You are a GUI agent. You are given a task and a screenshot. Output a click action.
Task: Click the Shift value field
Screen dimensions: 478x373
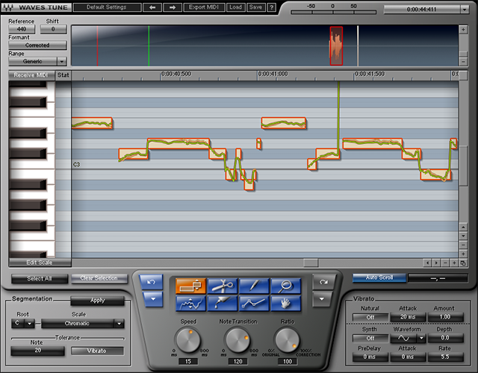(x=53, y=29)
